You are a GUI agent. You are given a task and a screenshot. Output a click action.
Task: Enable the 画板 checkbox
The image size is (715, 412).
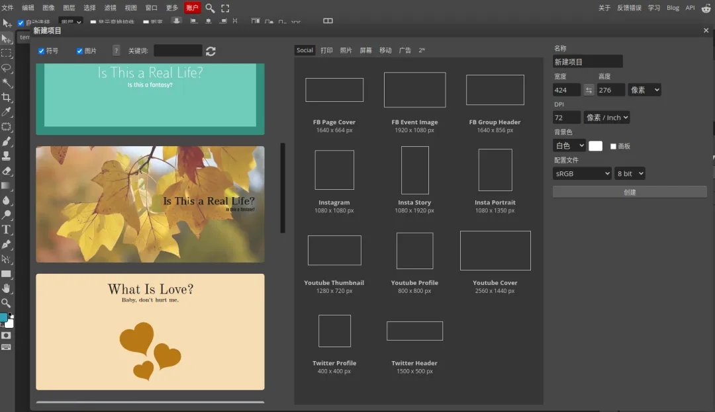[613, 146]
